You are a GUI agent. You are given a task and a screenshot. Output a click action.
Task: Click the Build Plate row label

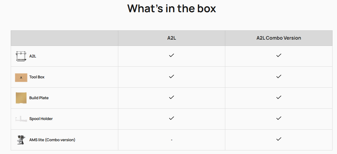tap(39, 98)
